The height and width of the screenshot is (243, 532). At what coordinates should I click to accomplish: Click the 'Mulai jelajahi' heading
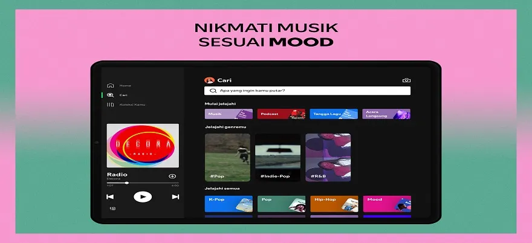(220, 103)
